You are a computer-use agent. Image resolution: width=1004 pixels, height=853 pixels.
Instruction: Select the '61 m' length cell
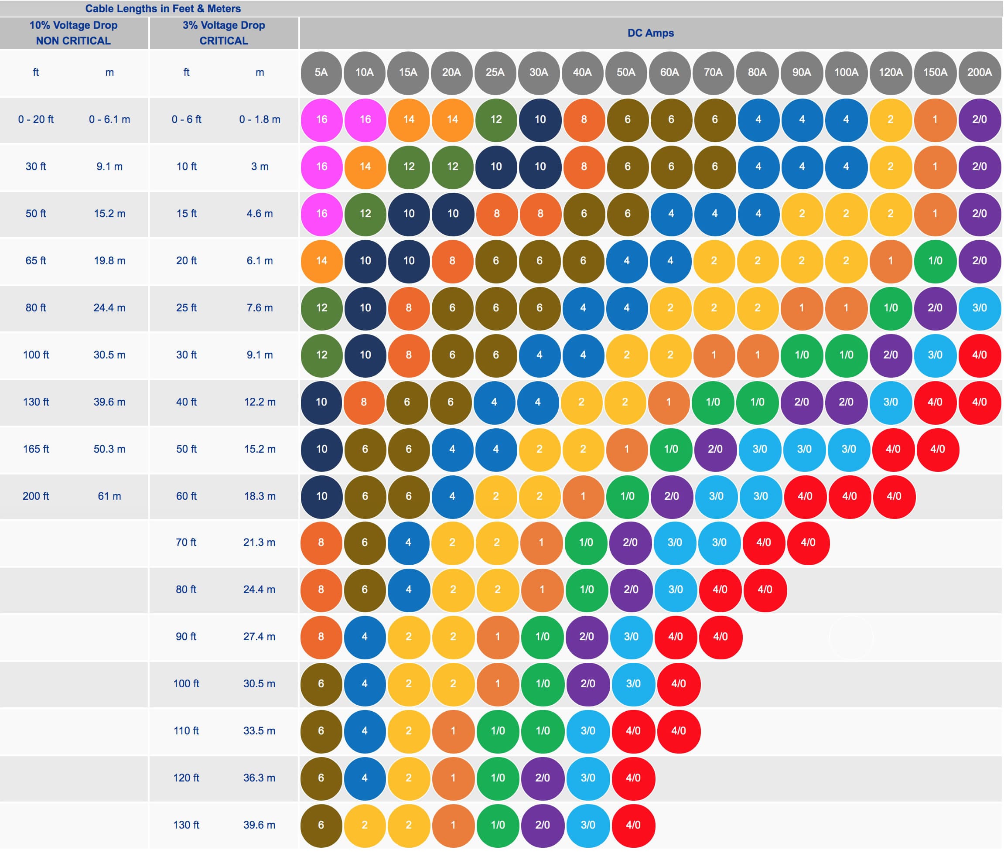(x=109, y=497)
